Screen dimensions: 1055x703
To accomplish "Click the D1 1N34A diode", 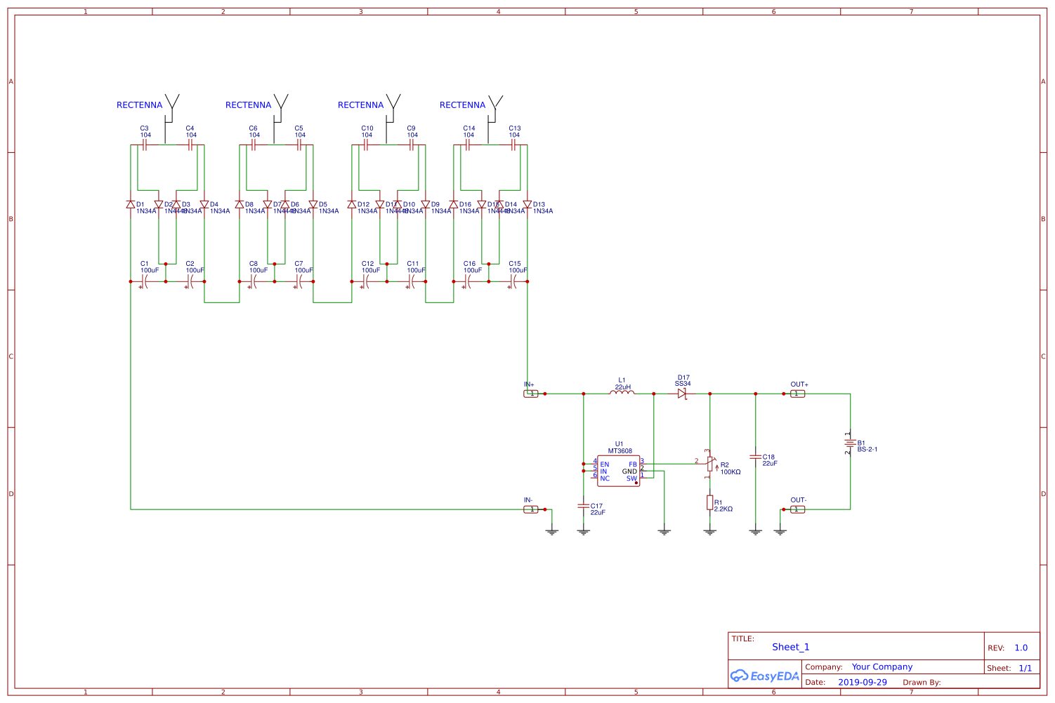I will click(x=131, y=204).
